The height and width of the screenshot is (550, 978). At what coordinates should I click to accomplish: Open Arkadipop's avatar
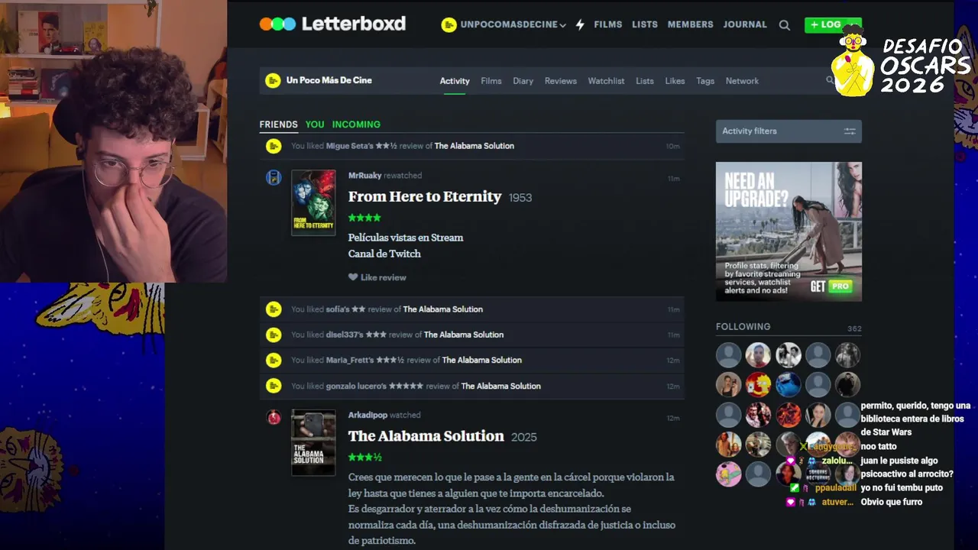(274, 417)
